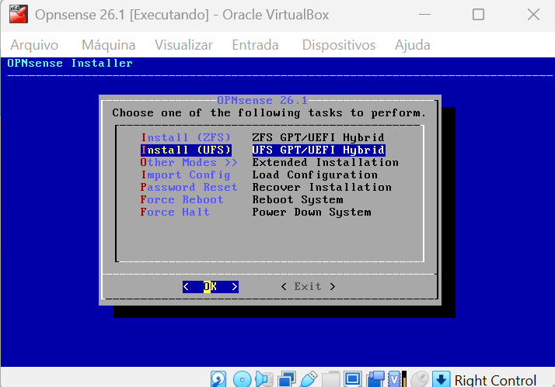Image resolution: width=555 pixels, height=387 pixels.
Task: Expand Other Modes >> entry
Action: (189, 162)
